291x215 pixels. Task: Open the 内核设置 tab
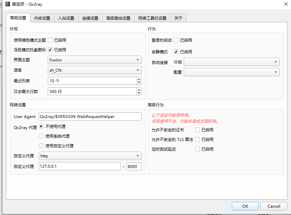click(42, 18)
